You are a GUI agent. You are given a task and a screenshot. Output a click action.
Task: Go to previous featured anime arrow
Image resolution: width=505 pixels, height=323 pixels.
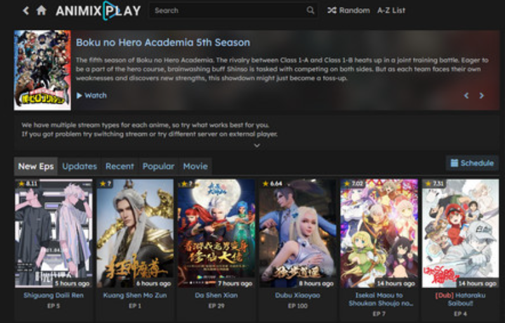point(466,96)
